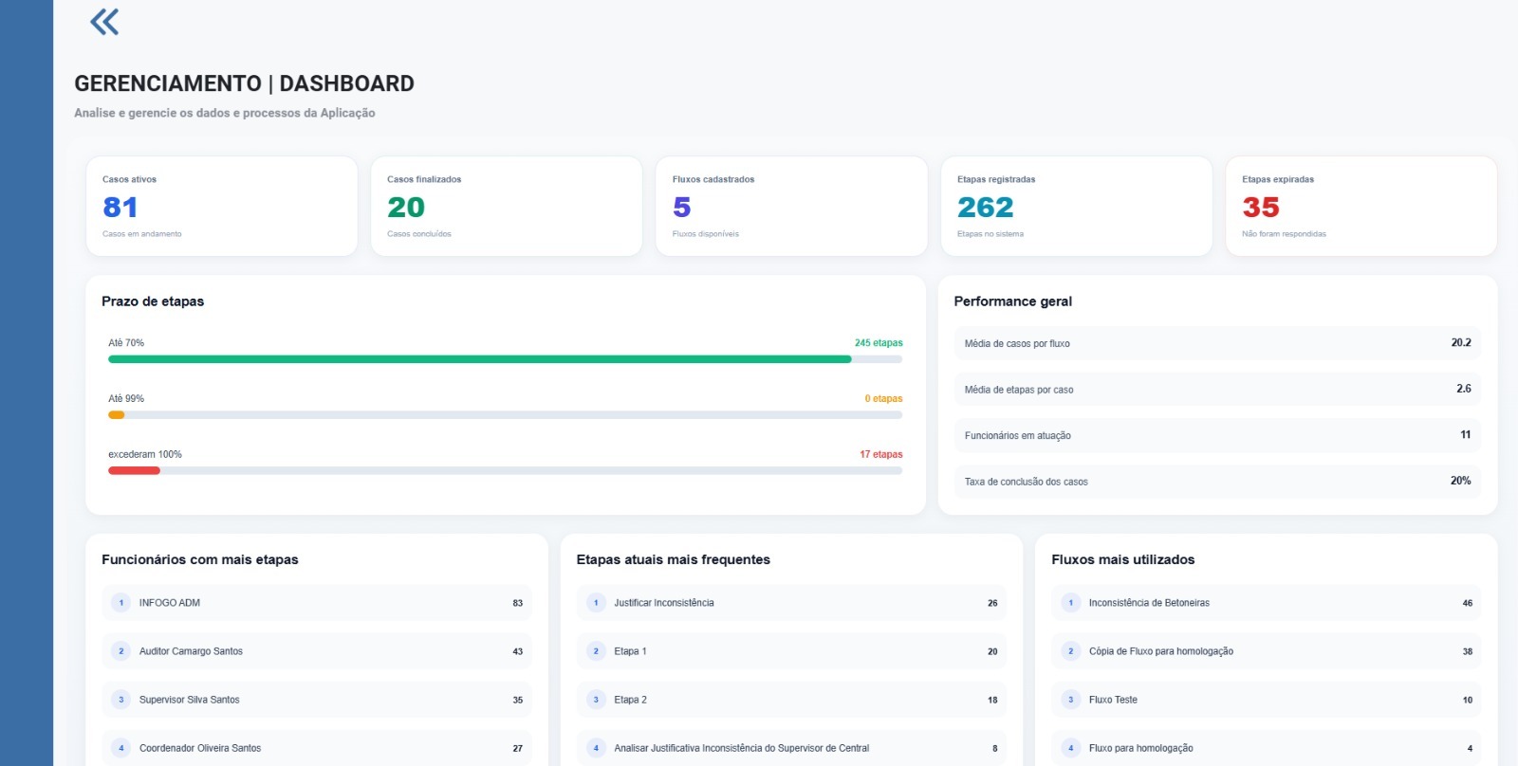Screen dimensions: 1518x766
Task: Open the Fluxos cadastrados card showing 5
Action: (791, 207)
